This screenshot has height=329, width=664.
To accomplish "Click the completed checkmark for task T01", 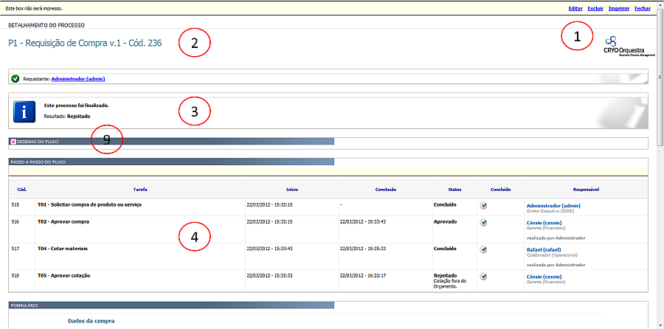I will click(x=483, y=205).
